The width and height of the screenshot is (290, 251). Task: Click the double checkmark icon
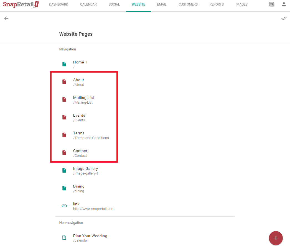click(x=284, y=18)
